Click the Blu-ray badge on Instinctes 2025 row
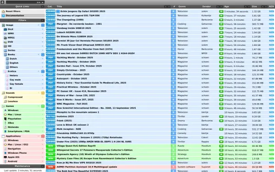This screenshot has height=172, width=275. 50,117
